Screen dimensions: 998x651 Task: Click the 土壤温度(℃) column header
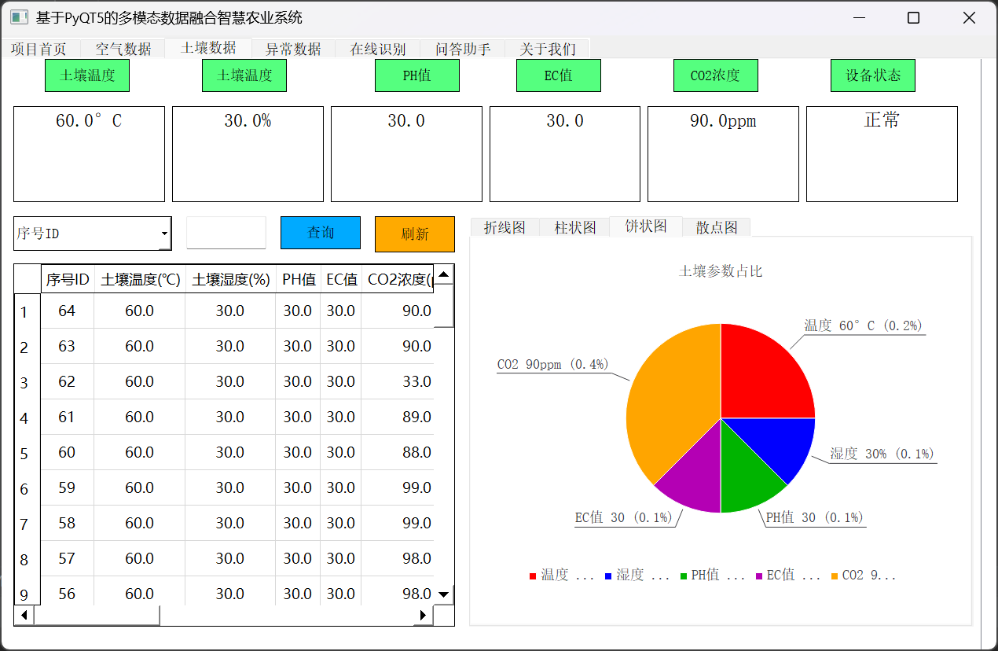140,279
